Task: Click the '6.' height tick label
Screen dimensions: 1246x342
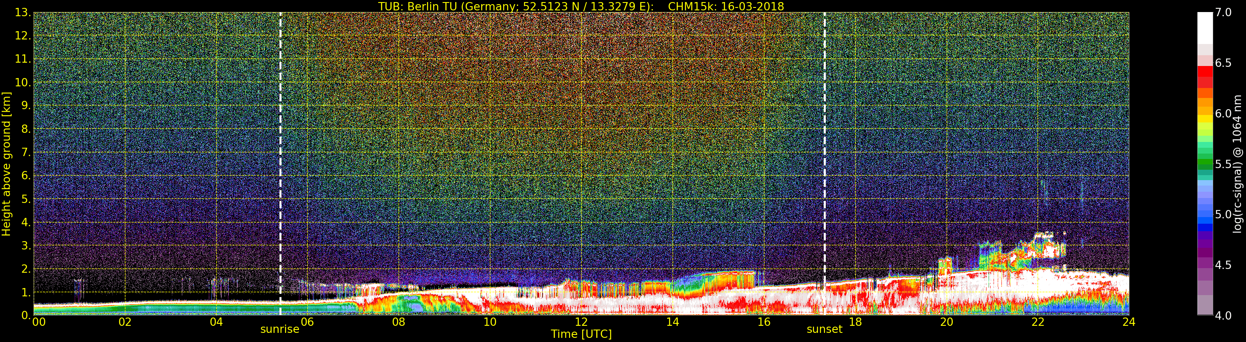Action: coord(26,176)
